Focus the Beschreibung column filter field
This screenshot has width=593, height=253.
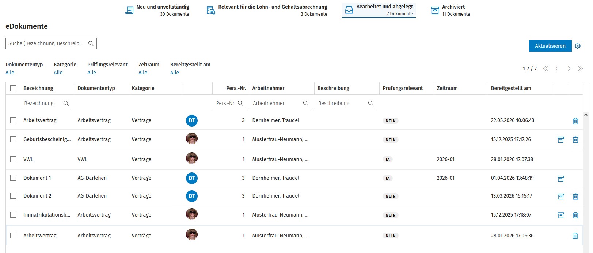[346, 103]
